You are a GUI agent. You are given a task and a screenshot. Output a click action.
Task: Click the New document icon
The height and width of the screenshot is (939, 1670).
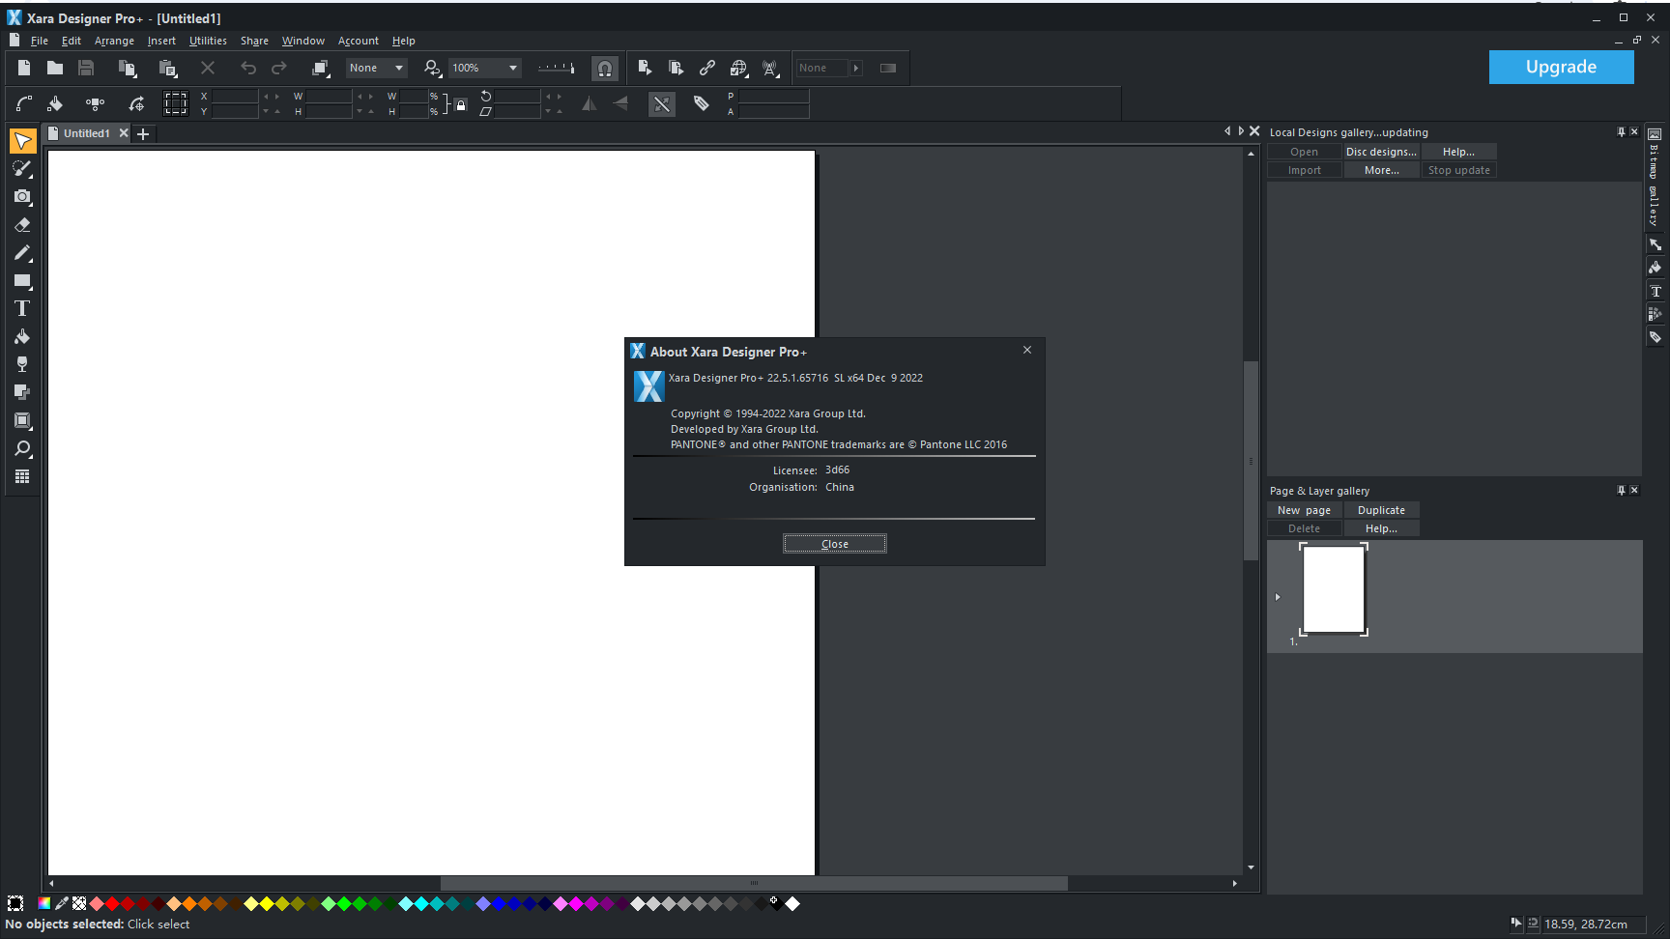pyautogui.click(x=24, y=68)
